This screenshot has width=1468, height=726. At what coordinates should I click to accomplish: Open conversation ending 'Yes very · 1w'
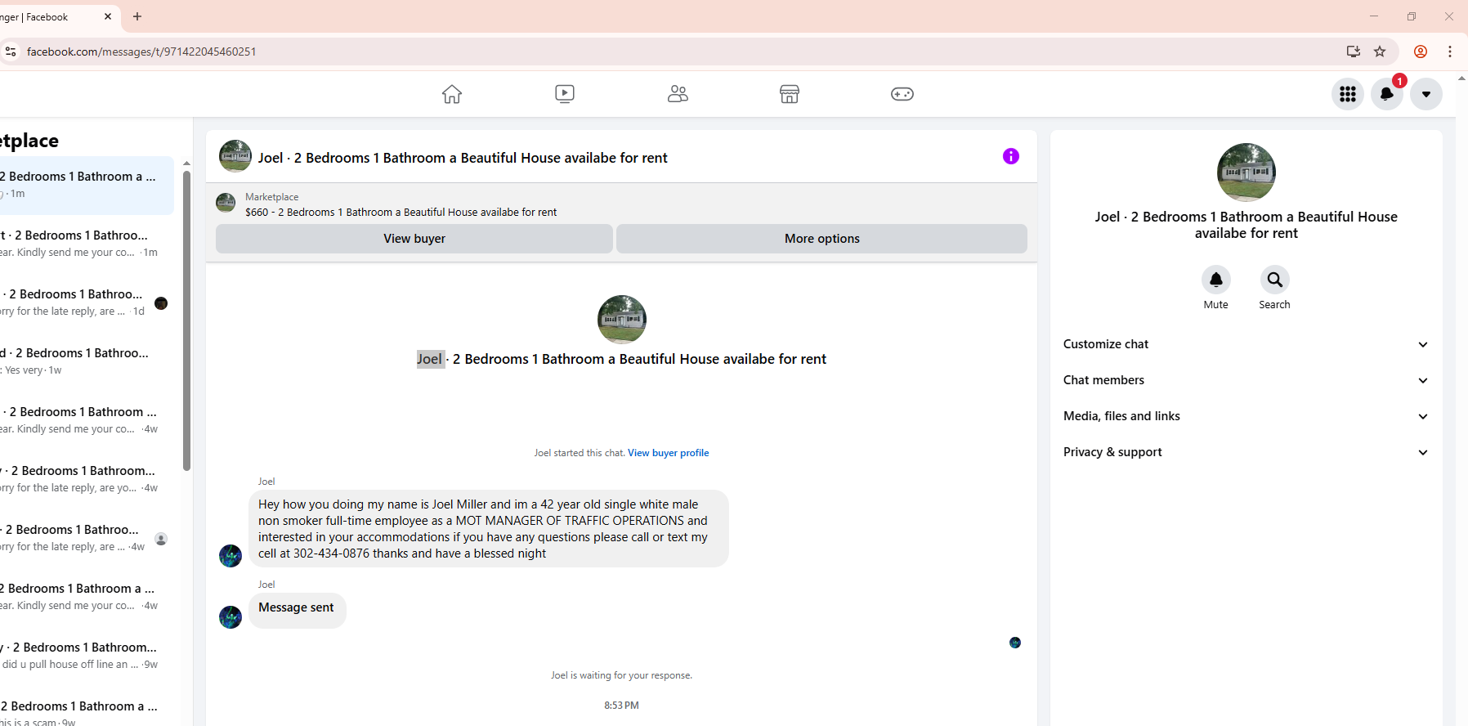coord(87,362)
